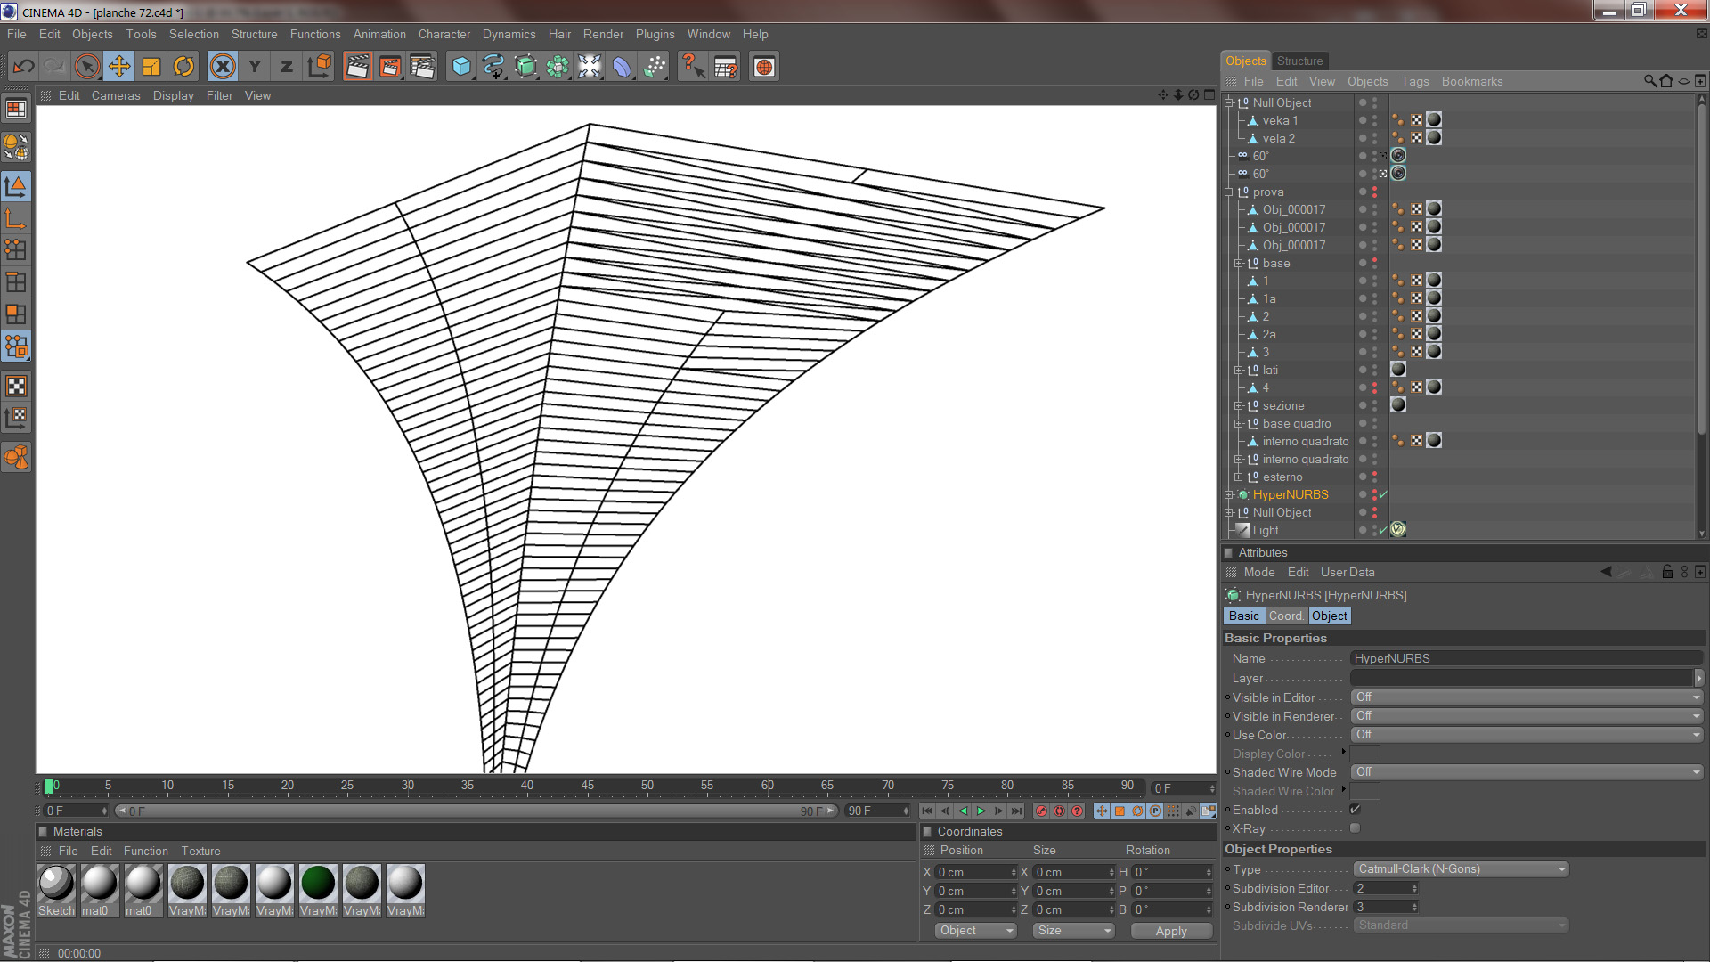This screenshot has height=962, width=1710.
Task: Open the Type Catmull-Clark dropdown
Action: click(1461, 869)
